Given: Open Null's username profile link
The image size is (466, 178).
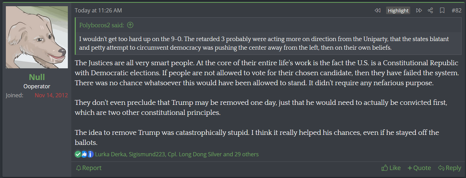Looking at the screenshot, I should pyautogui.click(x=37, y=77).
